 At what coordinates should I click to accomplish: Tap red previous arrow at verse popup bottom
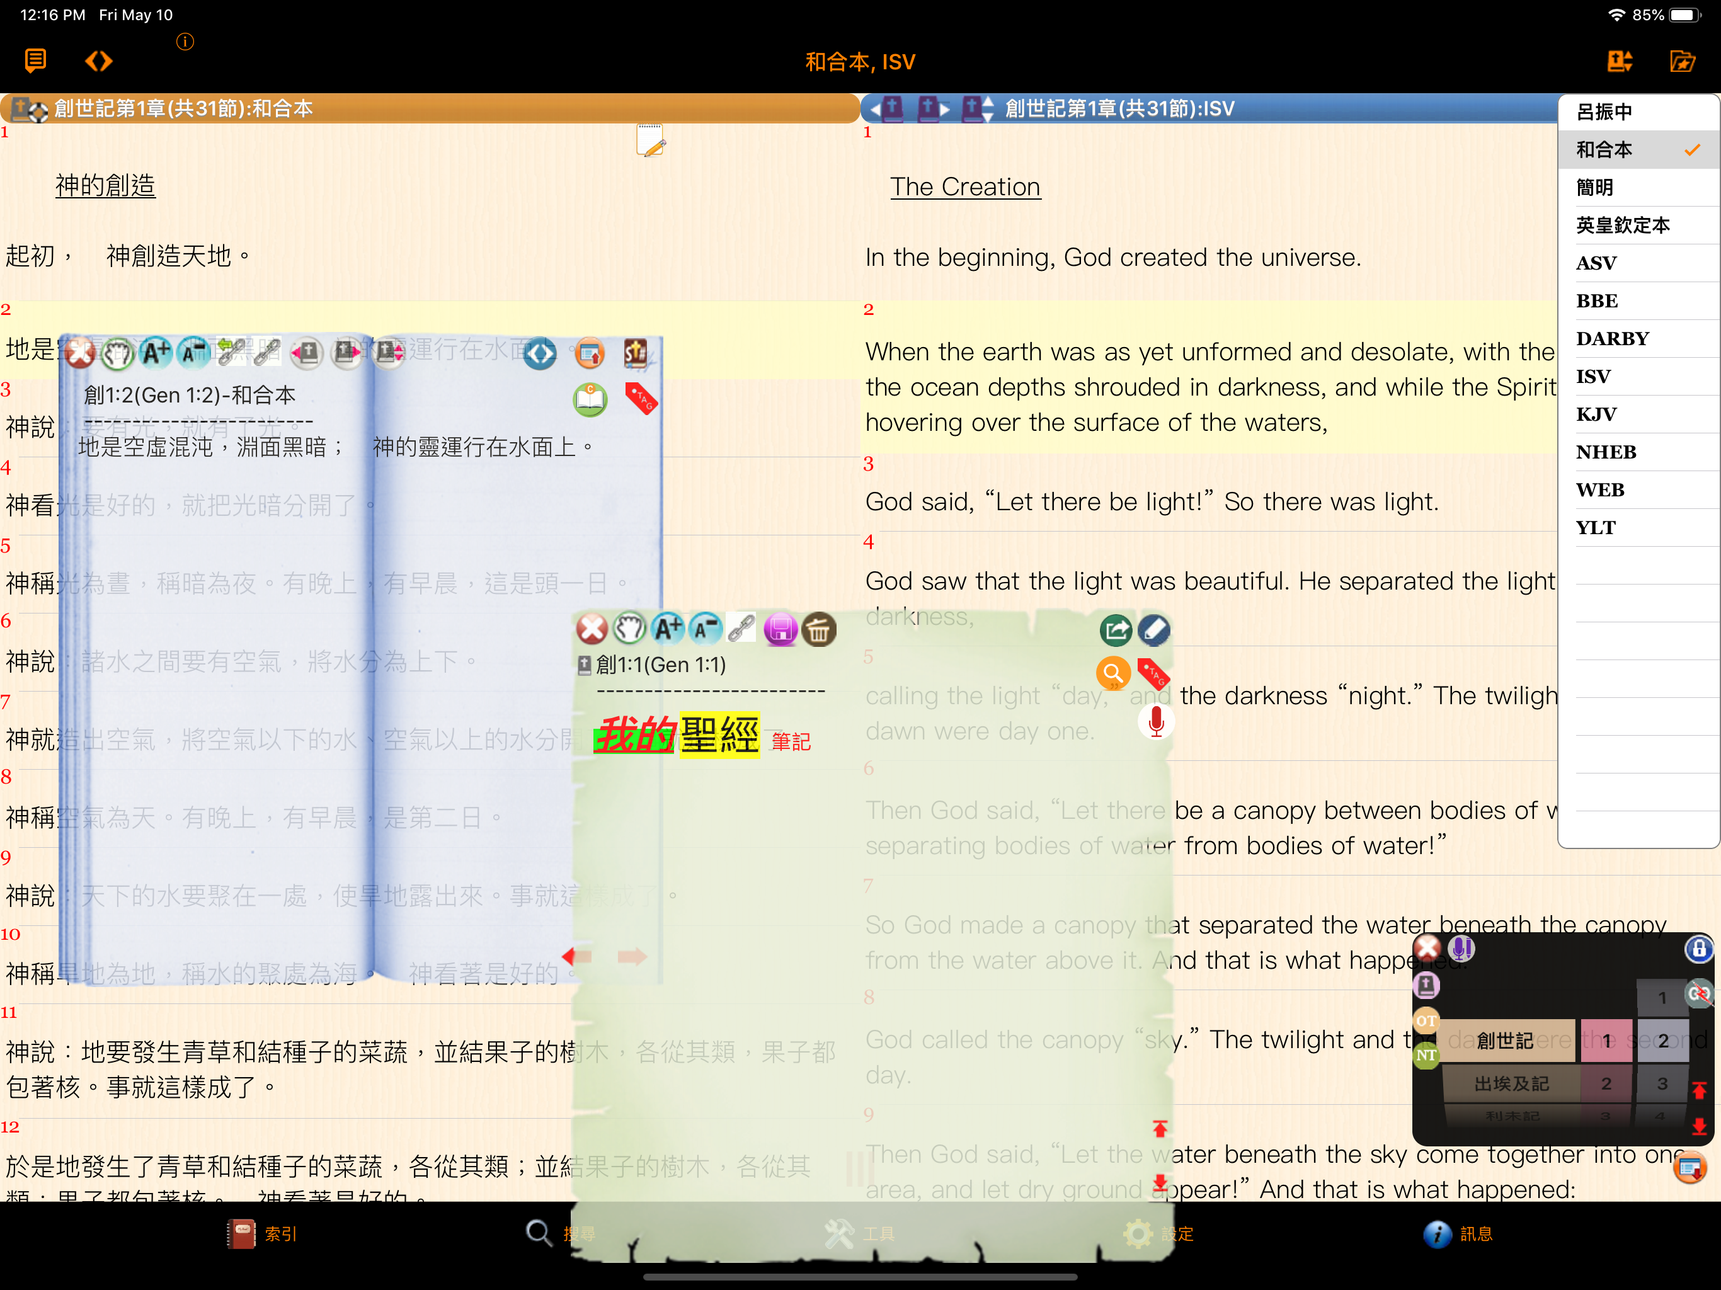576,956
